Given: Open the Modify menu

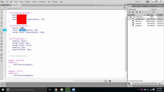Looking at the screenshot, I should click(27, 2).
